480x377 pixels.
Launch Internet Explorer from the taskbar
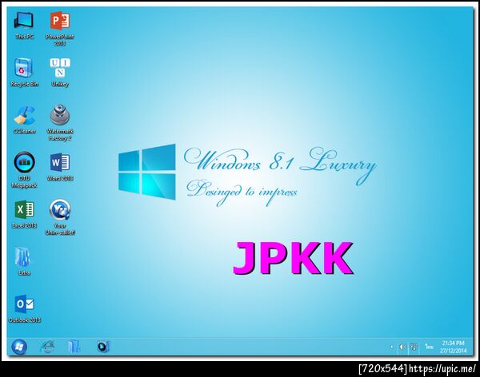47,347
